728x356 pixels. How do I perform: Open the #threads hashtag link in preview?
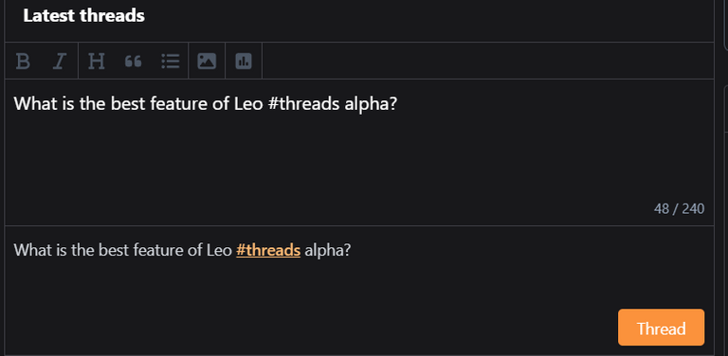[x=268, y=250]
